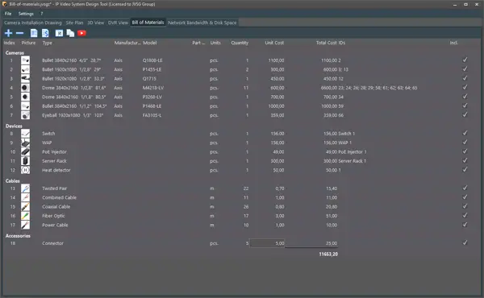Open the YouTube video tutorial icon
Screen dimensions: 484x298
tap(81, 33)
